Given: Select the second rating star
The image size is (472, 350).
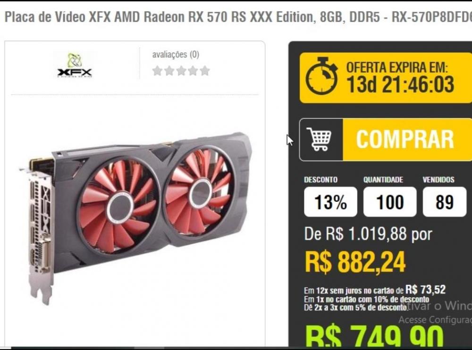Looking at the screenshot, I should tap(169, 71).
